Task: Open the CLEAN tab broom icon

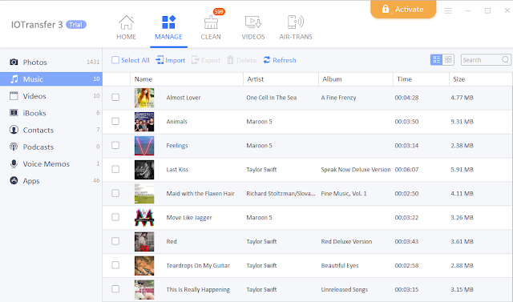Action: click(x=211, y=23)
